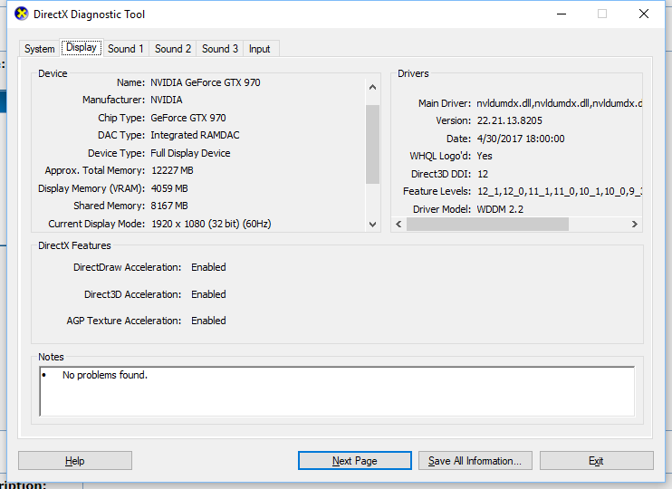Minimize the DirectX Diagnostic Tool window

click(561, 14)
